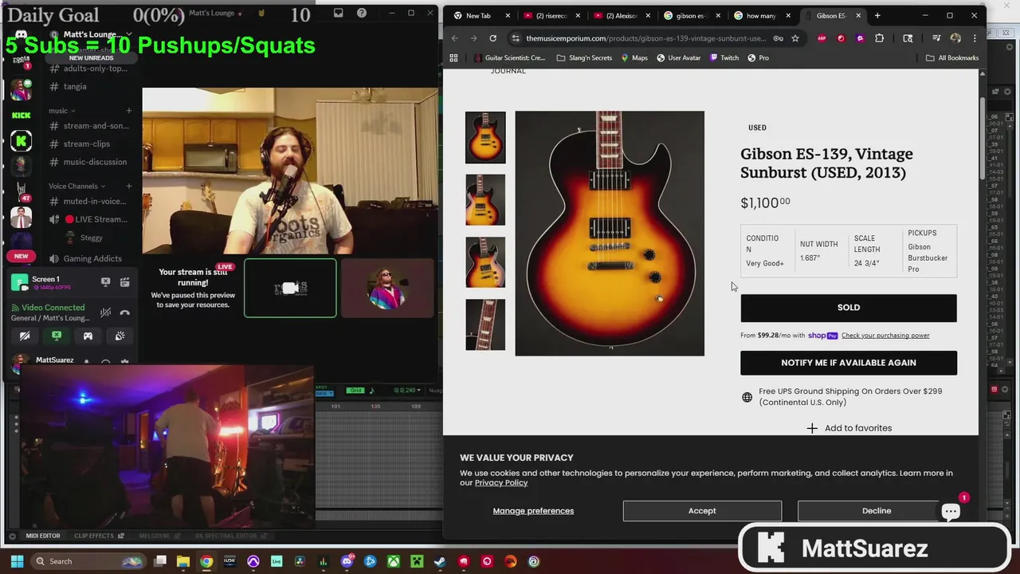Screen dimensions: 1020x574
Task: Open Check your purchasing power link
Action: 885,336
